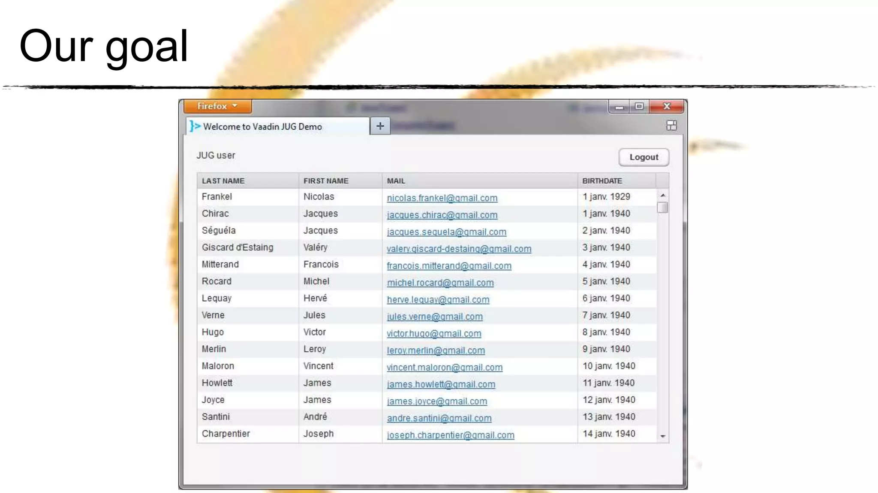
Task: Open the Firefox menu dropdown
Action: (217, 106)
